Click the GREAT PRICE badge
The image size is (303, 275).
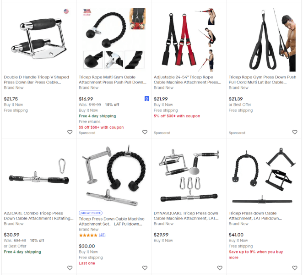(91, 213)
